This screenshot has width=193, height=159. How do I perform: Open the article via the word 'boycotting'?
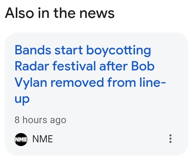pyautogui.click(x=119, y=51)
